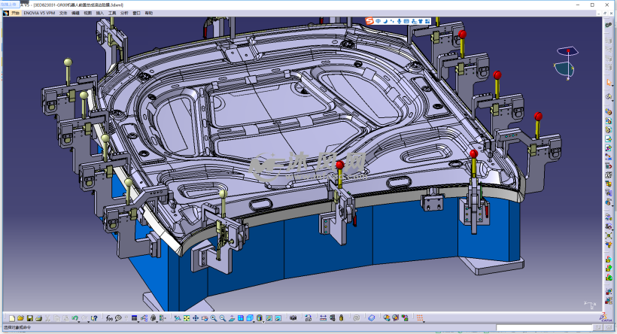
Task: Click the Normal View icon
Action: [x=232, y=318]
